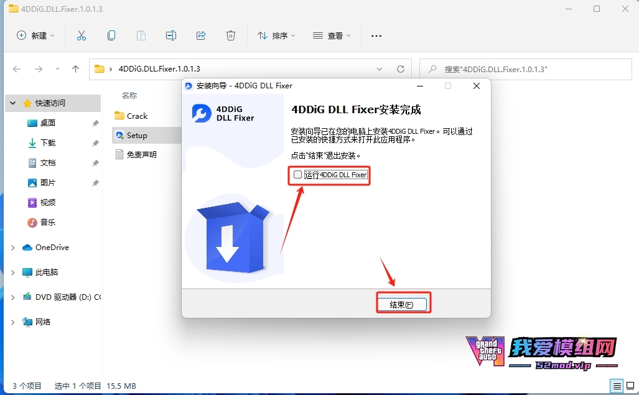
Task: Unpin 桌面 using its pin icon
Action: click(95, 123)
